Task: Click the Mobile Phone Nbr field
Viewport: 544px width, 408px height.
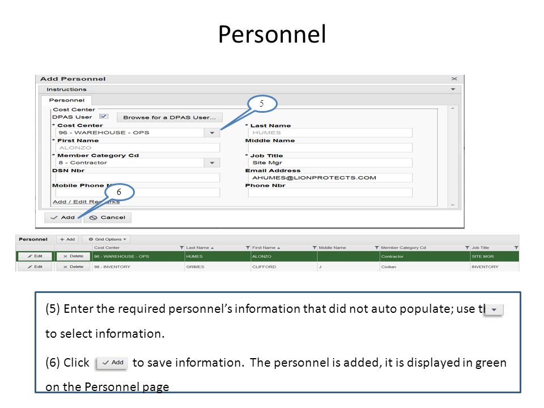Action: [x=137, y=193]
